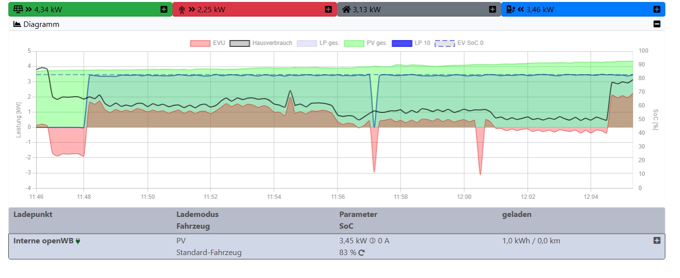The image size is (680, 278).
Task: Click the solar panel icon in green card
Action: click(x=18, y=9)
